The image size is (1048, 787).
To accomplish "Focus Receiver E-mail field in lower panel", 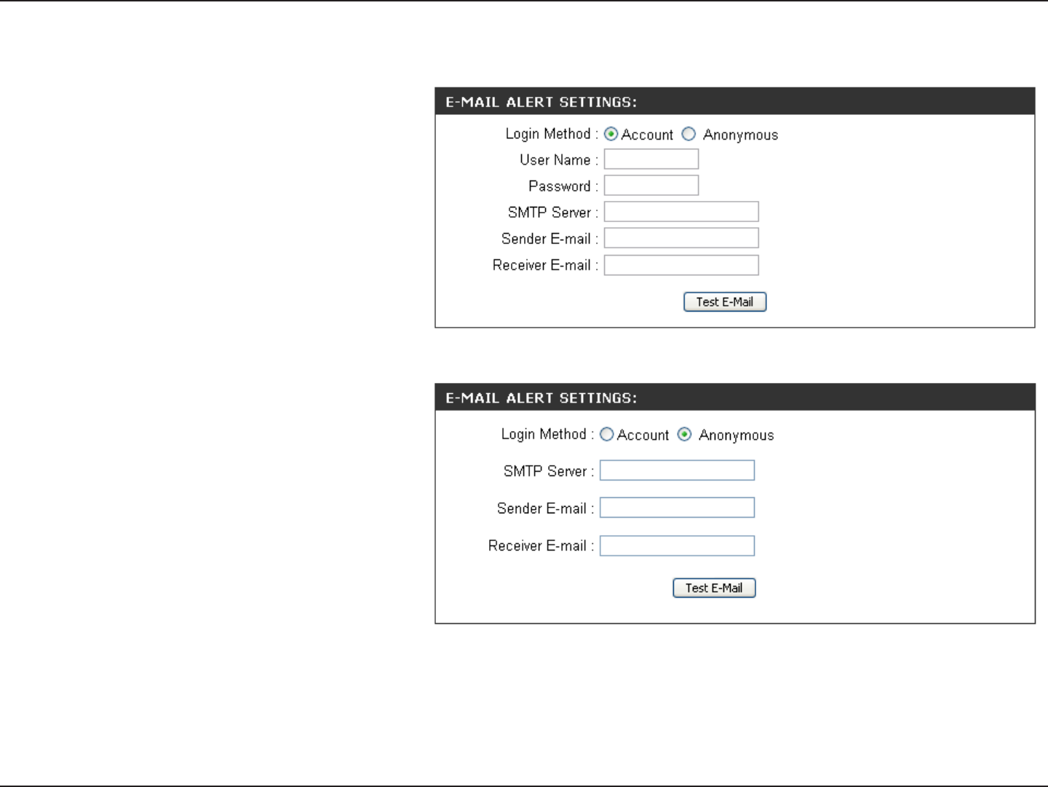I will pos(677,546).
